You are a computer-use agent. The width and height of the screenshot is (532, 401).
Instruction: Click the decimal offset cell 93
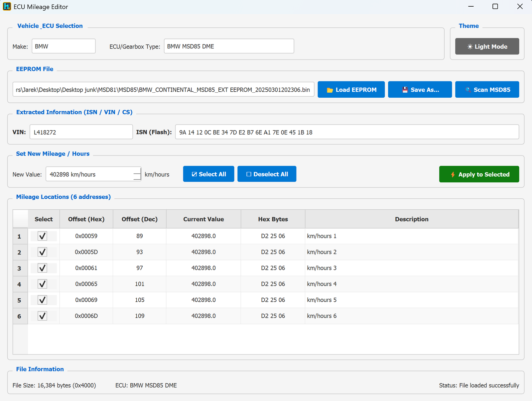point(140,252)
